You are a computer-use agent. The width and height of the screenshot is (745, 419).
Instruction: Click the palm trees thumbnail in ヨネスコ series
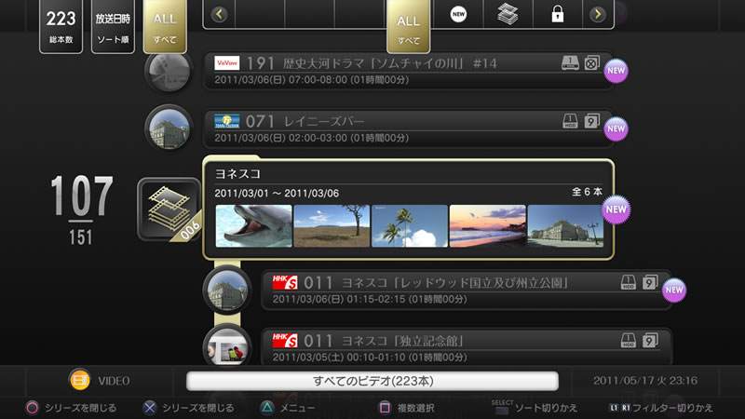pyautogui.click(x=410, y=226)
